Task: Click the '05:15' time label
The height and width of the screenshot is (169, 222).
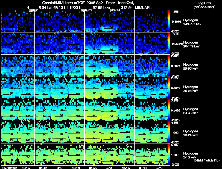Action: pyautogui.click(x=159, y=168)
